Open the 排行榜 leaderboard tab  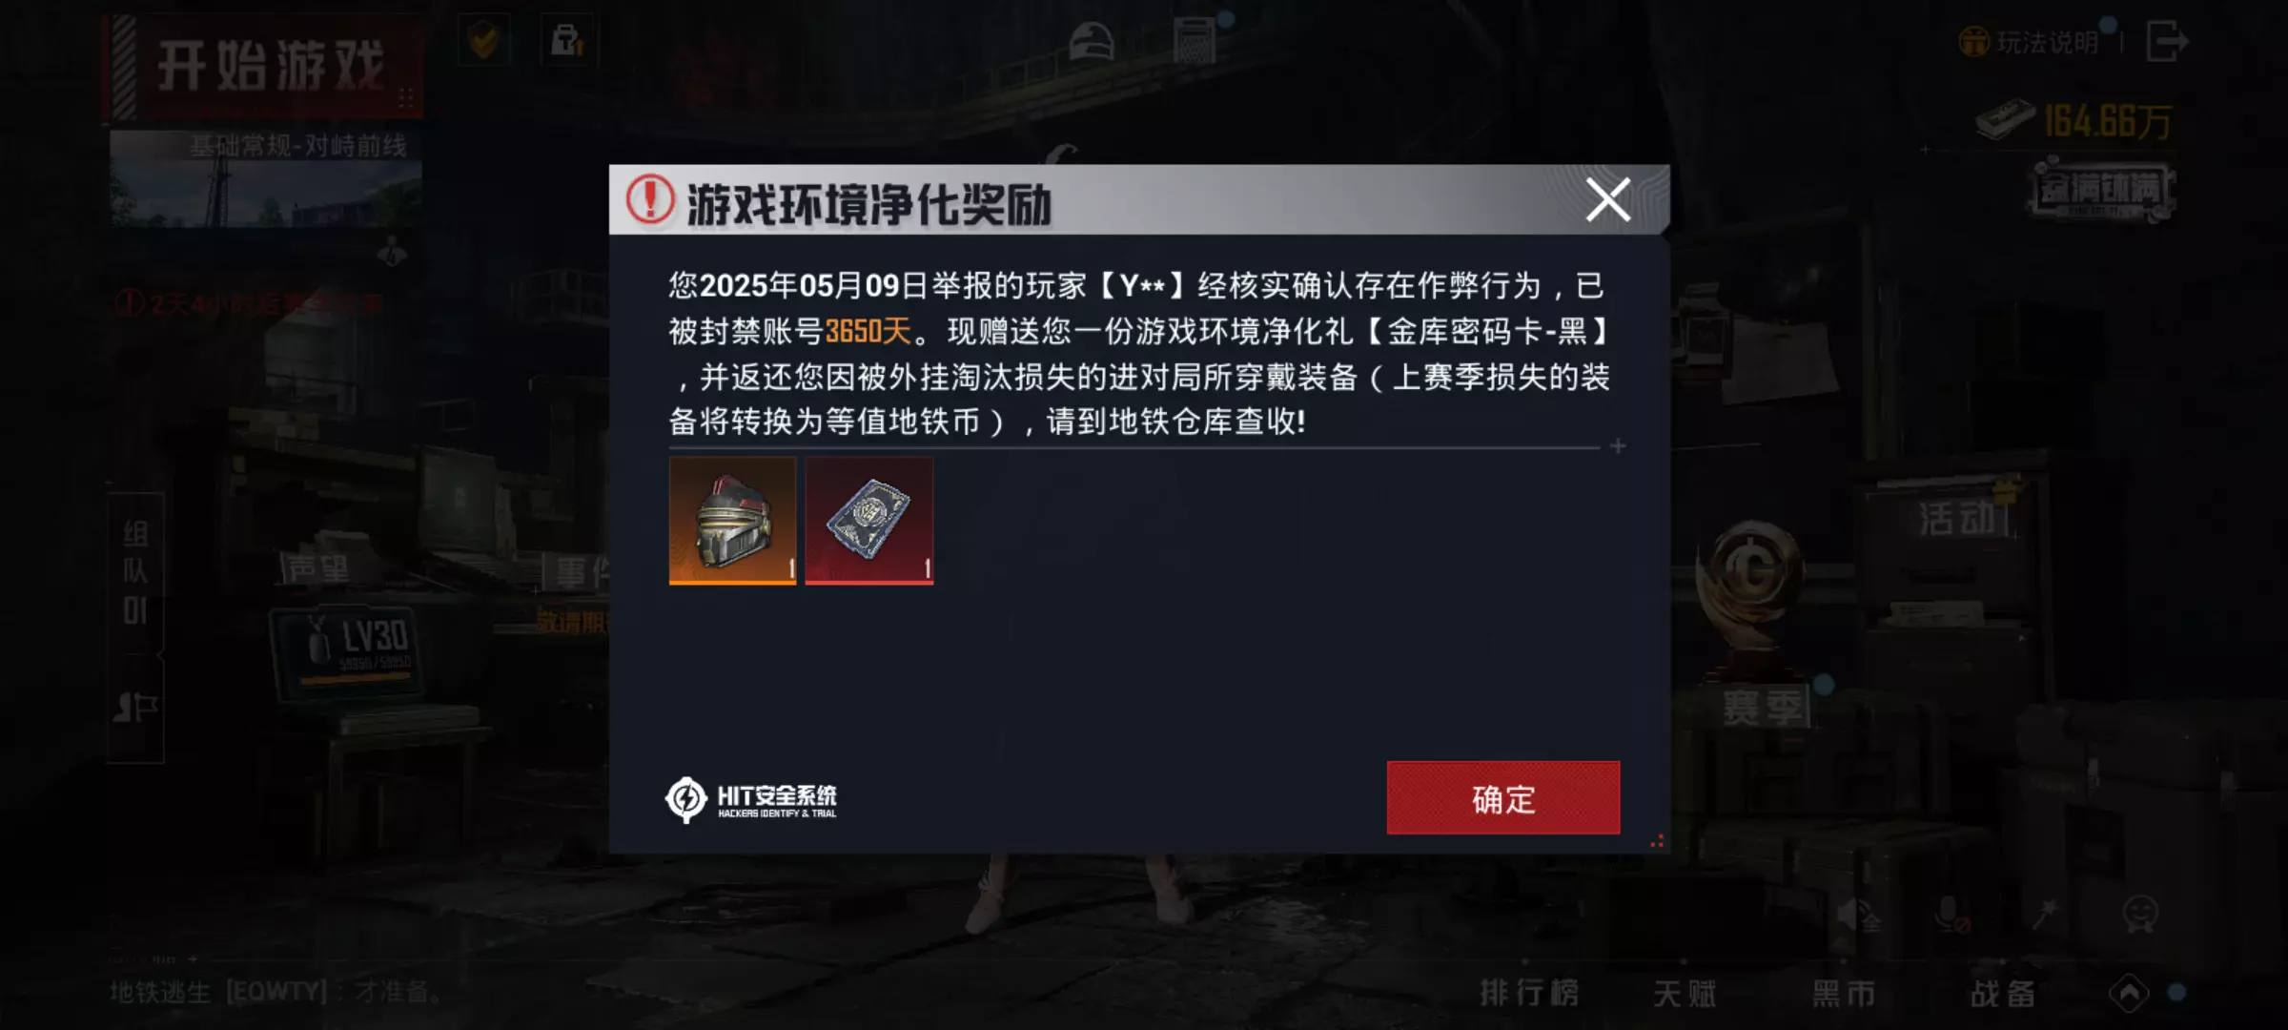pyautogui.click(x=1528, y=993)
